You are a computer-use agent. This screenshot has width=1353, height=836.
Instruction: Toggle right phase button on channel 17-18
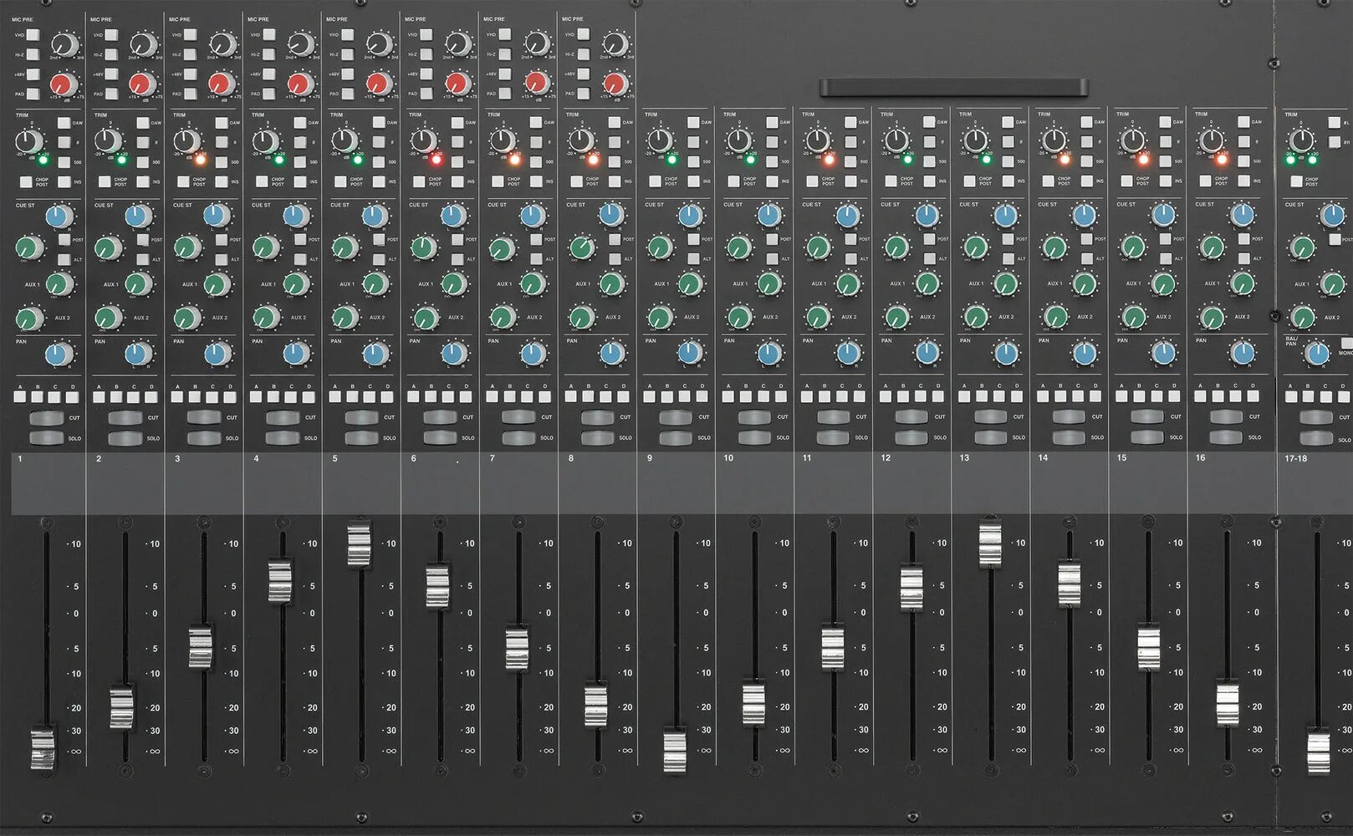pyautogui.click(x=1335, y=142)
